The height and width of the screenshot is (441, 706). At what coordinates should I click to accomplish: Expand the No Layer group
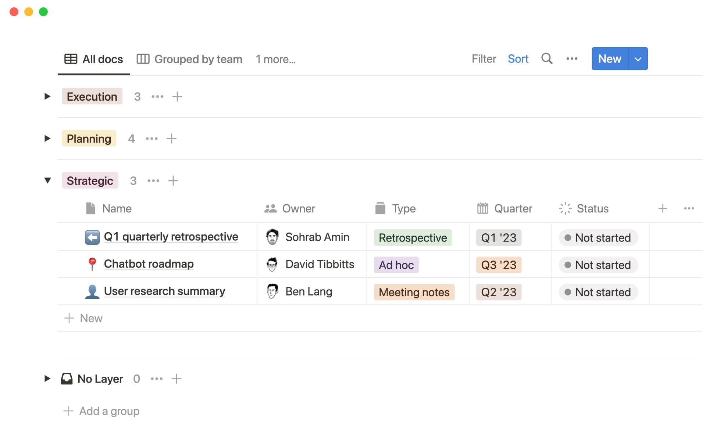click(47, 379)
